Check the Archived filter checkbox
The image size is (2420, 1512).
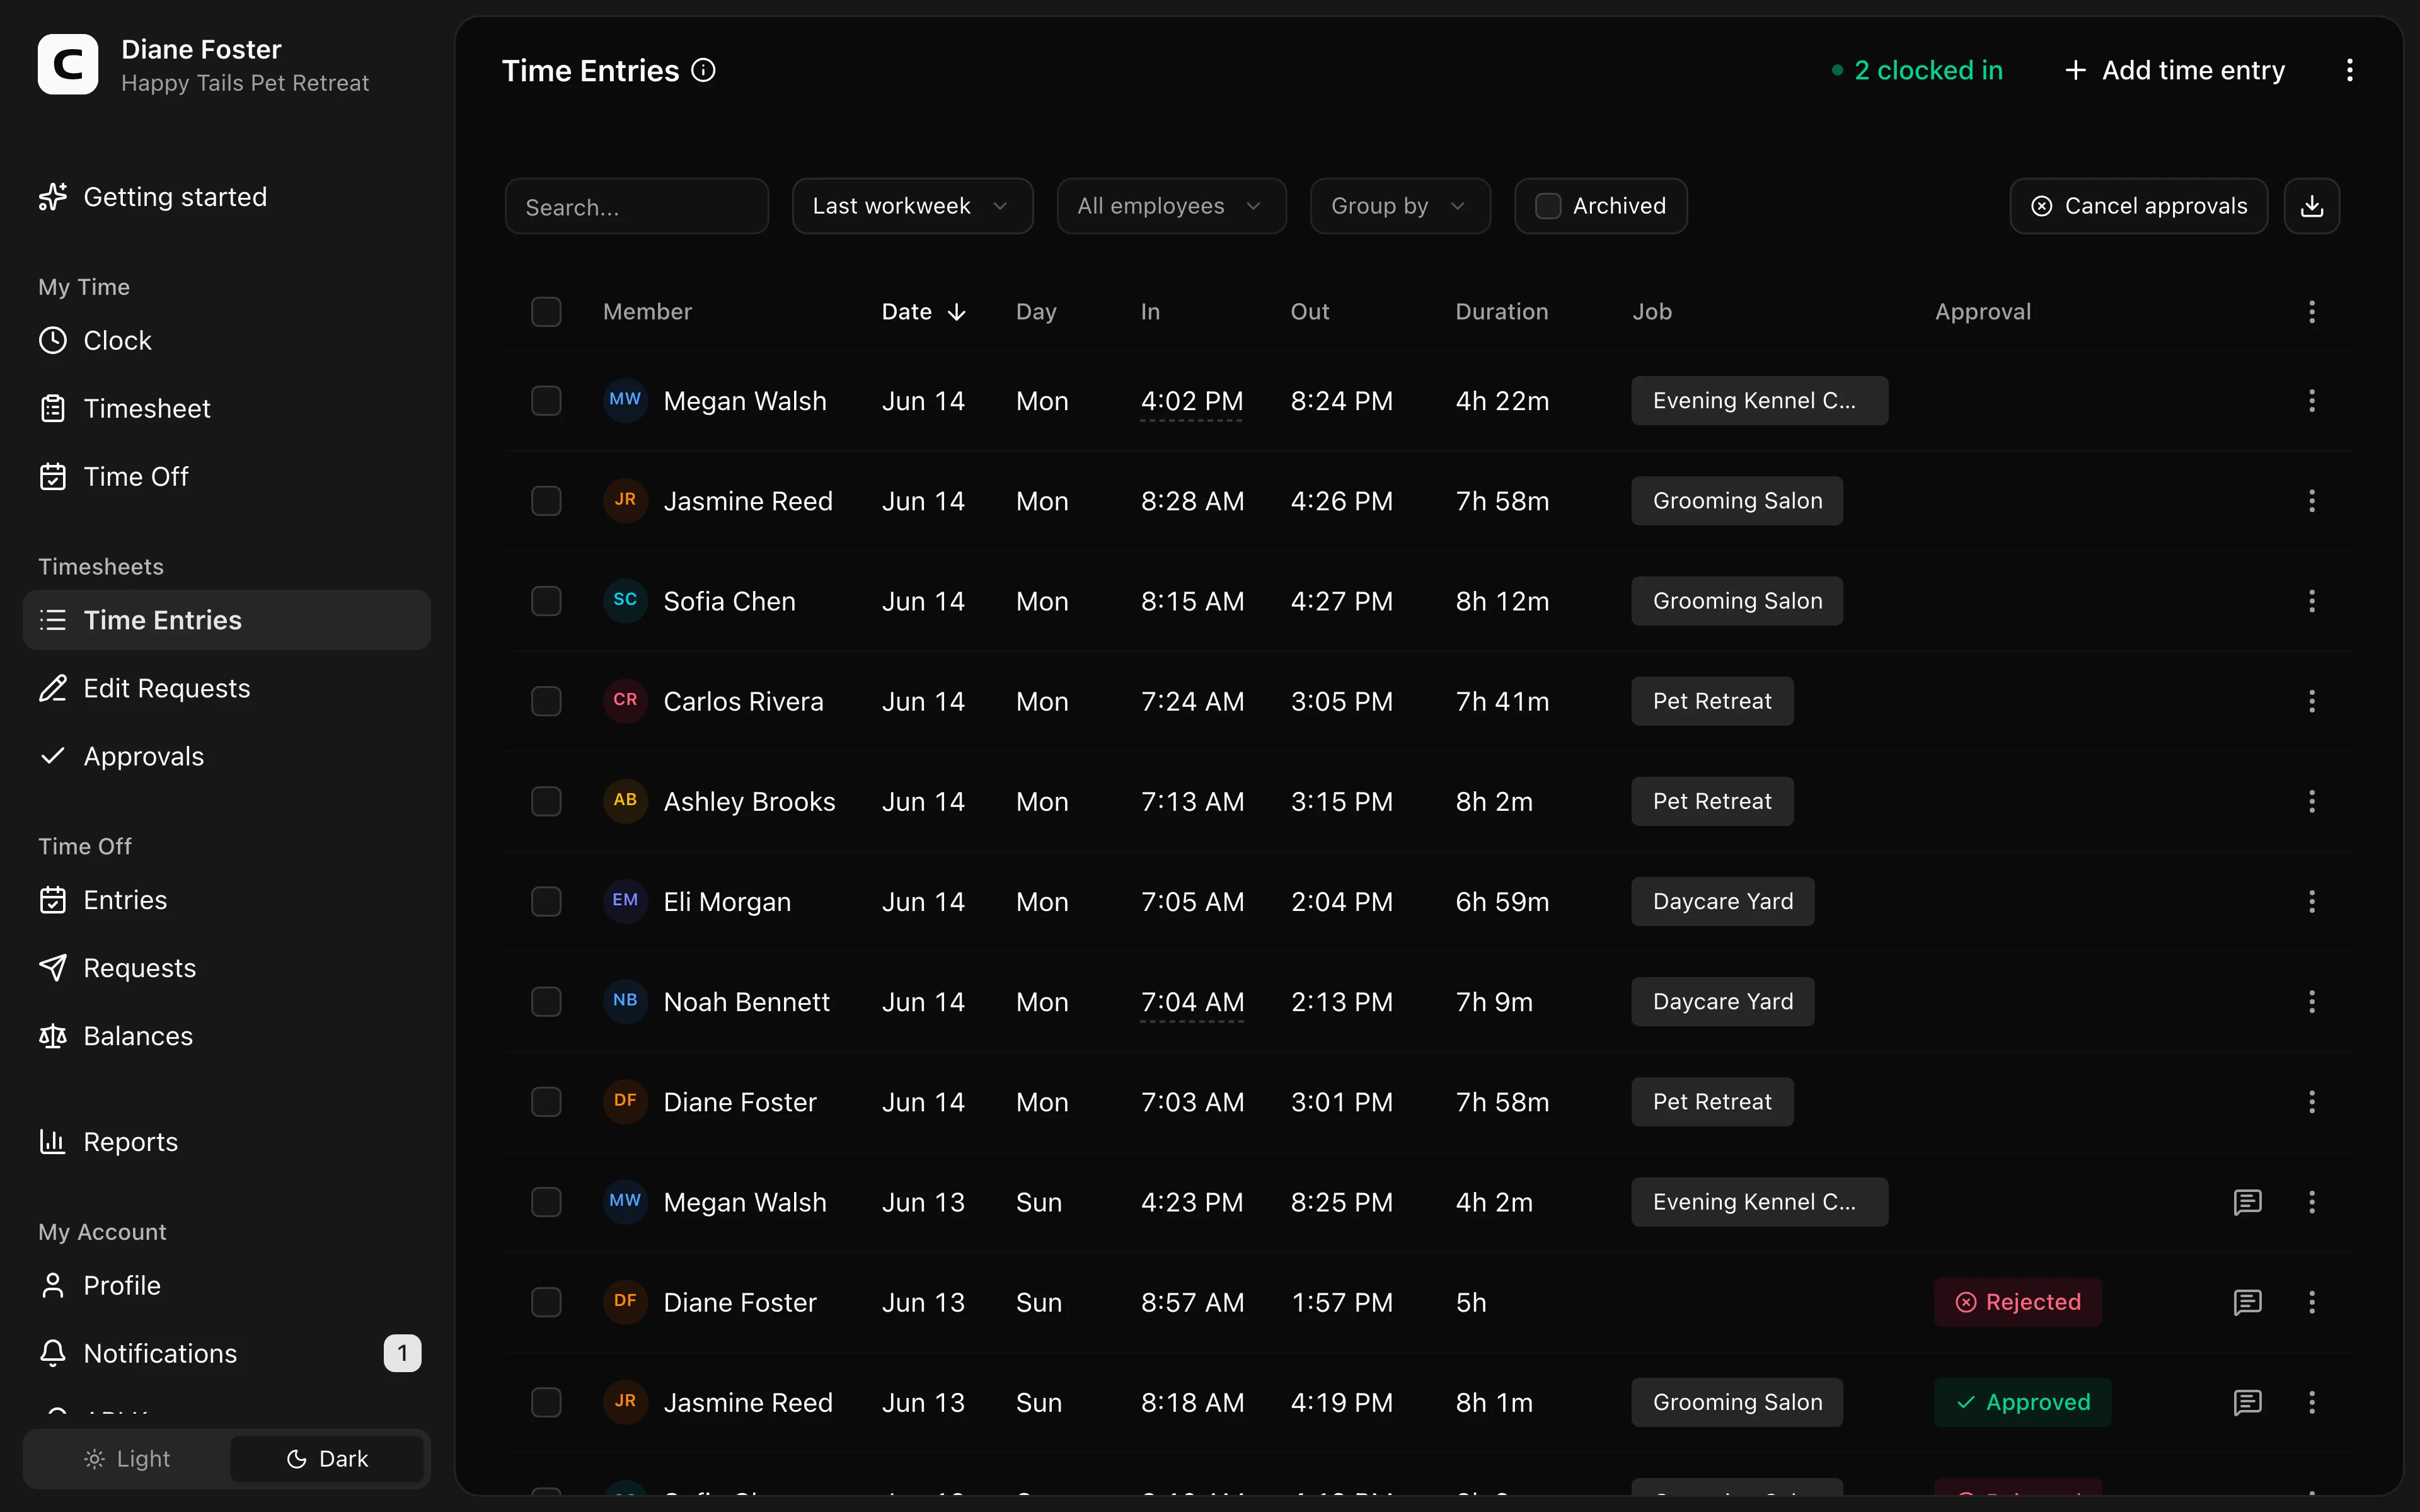(x=1548, y=206)
